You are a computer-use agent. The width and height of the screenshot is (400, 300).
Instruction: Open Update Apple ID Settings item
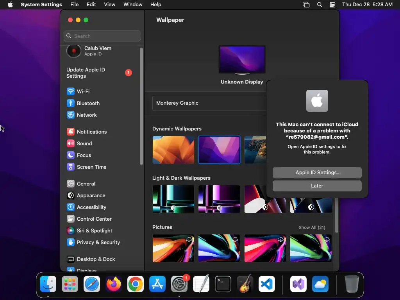(99, 73)
